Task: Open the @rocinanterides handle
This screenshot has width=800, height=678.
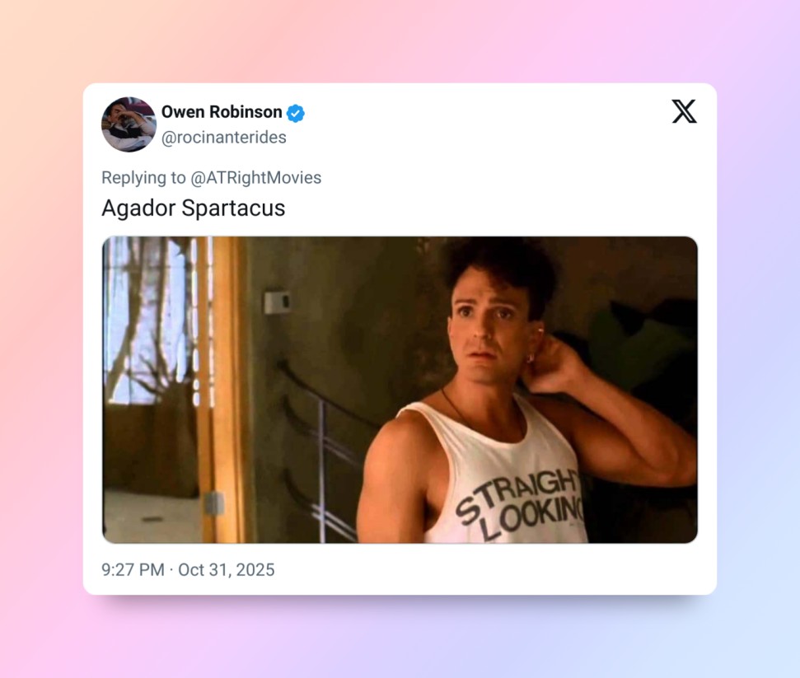Action: (223, 138)
